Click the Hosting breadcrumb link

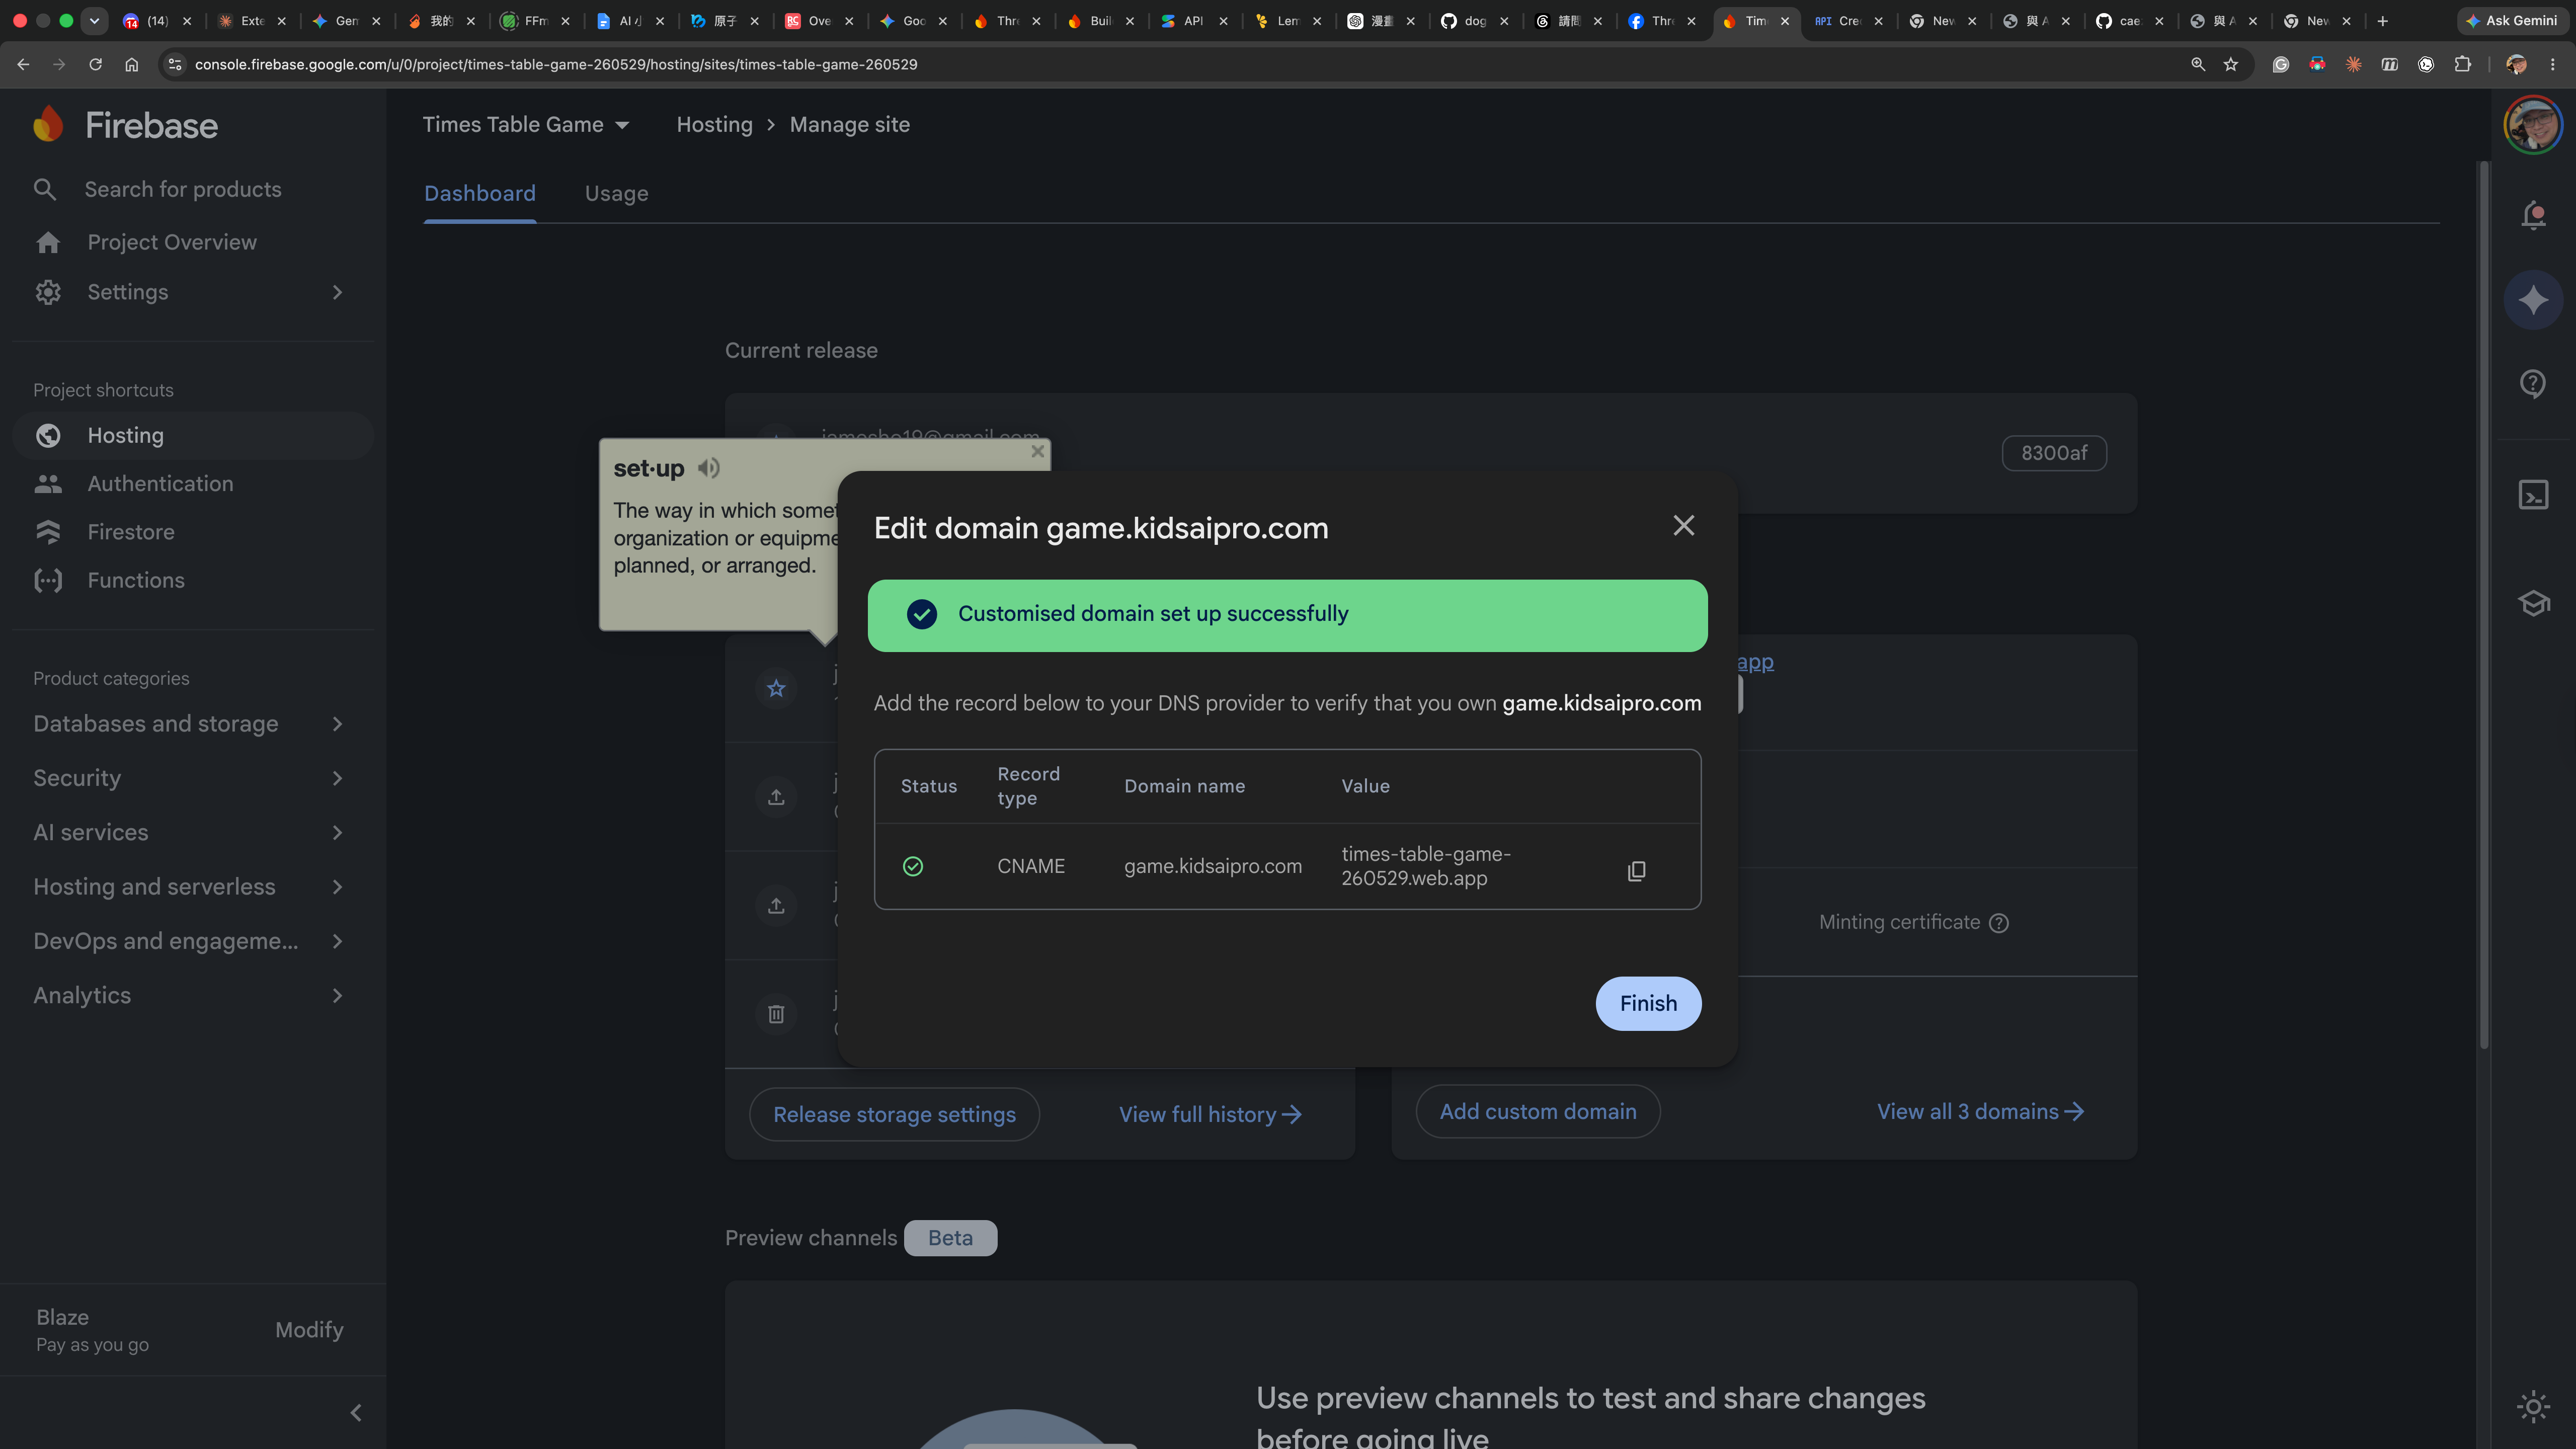(x=714, y=124)
